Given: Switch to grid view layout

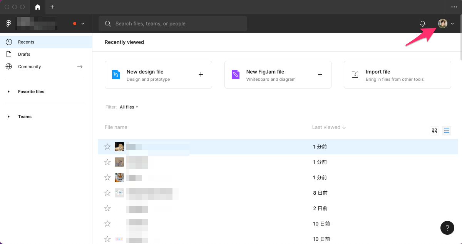Looking at the screenshot, I should point(434,131).
